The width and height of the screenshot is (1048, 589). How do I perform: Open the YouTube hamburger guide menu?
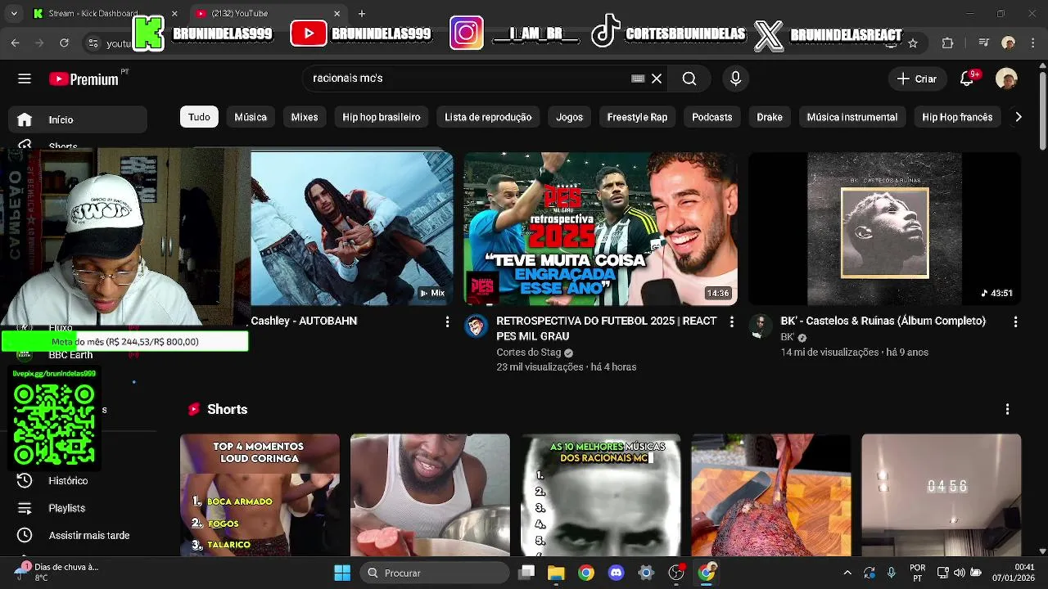click(25, 79)
